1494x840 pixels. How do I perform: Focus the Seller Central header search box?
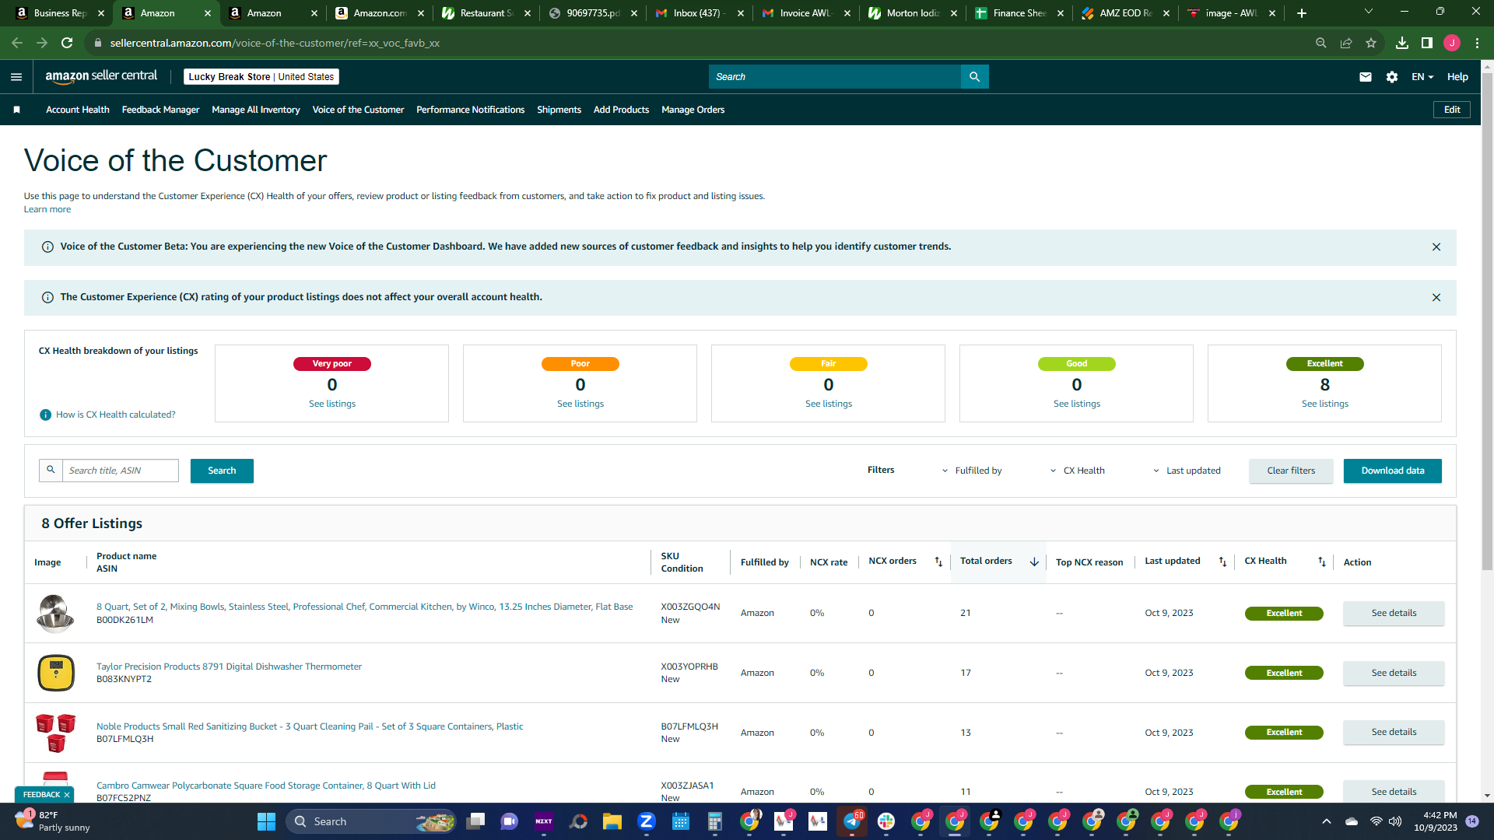(x=835, y=77)
